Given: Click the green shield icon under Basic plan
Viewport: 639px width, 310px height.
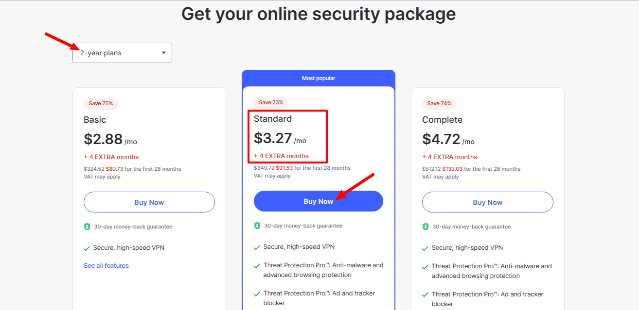Looking at the screenshot, I should pos(87,227).
